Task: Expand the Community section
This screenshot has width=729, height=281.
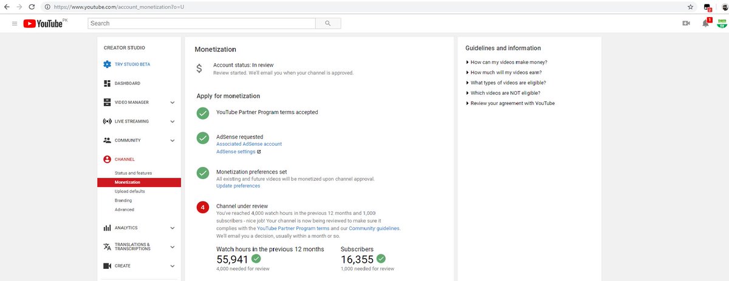Action: click(x=173, y=141)
